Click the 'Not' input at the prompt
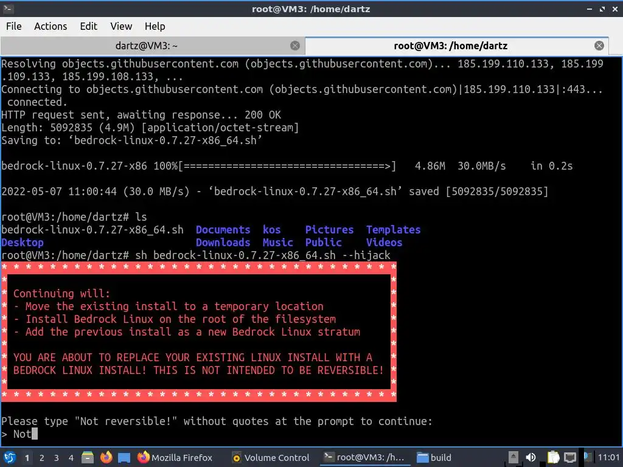Screen dimensions: 623x467 (x=23, y=434)
